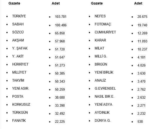
Task: Click the 20.675 figure
Action: tap(142, 17)
